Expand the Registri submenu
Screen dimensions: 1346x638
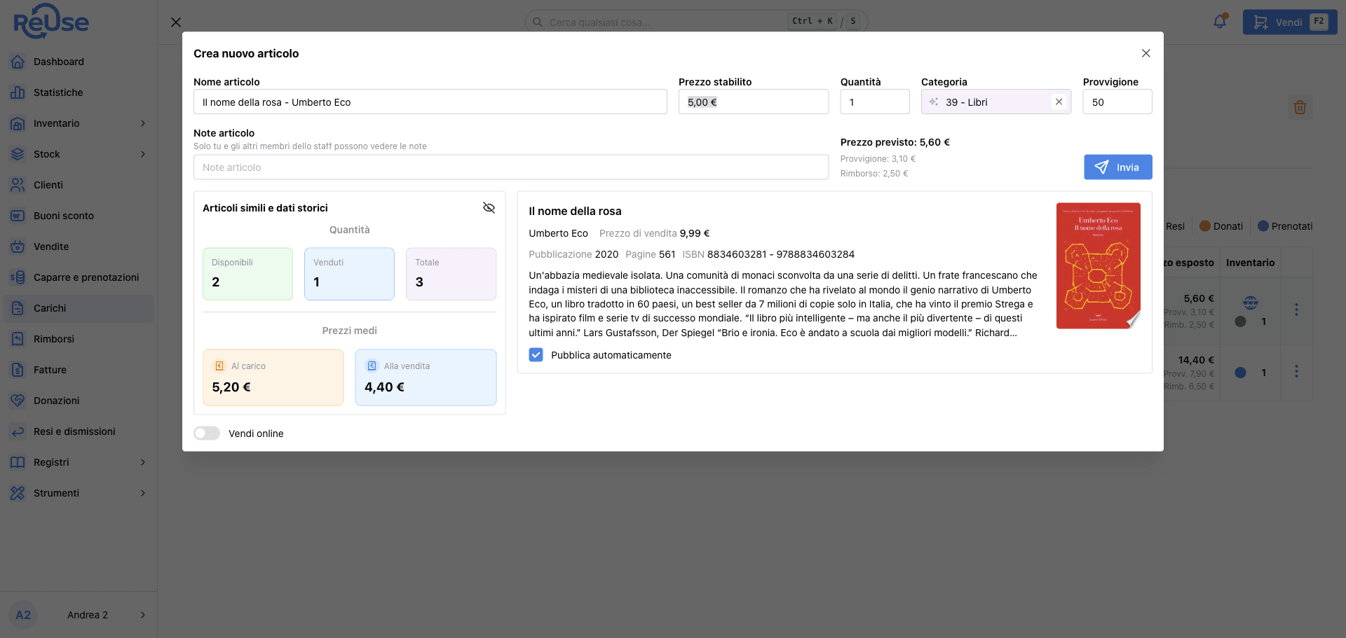click(143, 462)
